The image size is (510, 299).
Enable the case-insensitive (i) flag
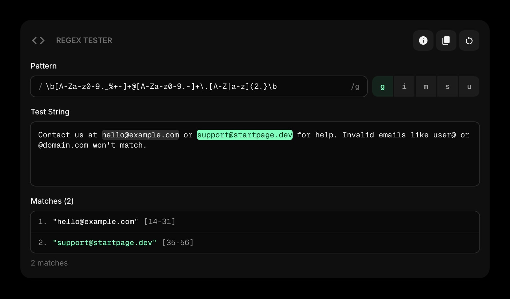(x=404, y=86)
